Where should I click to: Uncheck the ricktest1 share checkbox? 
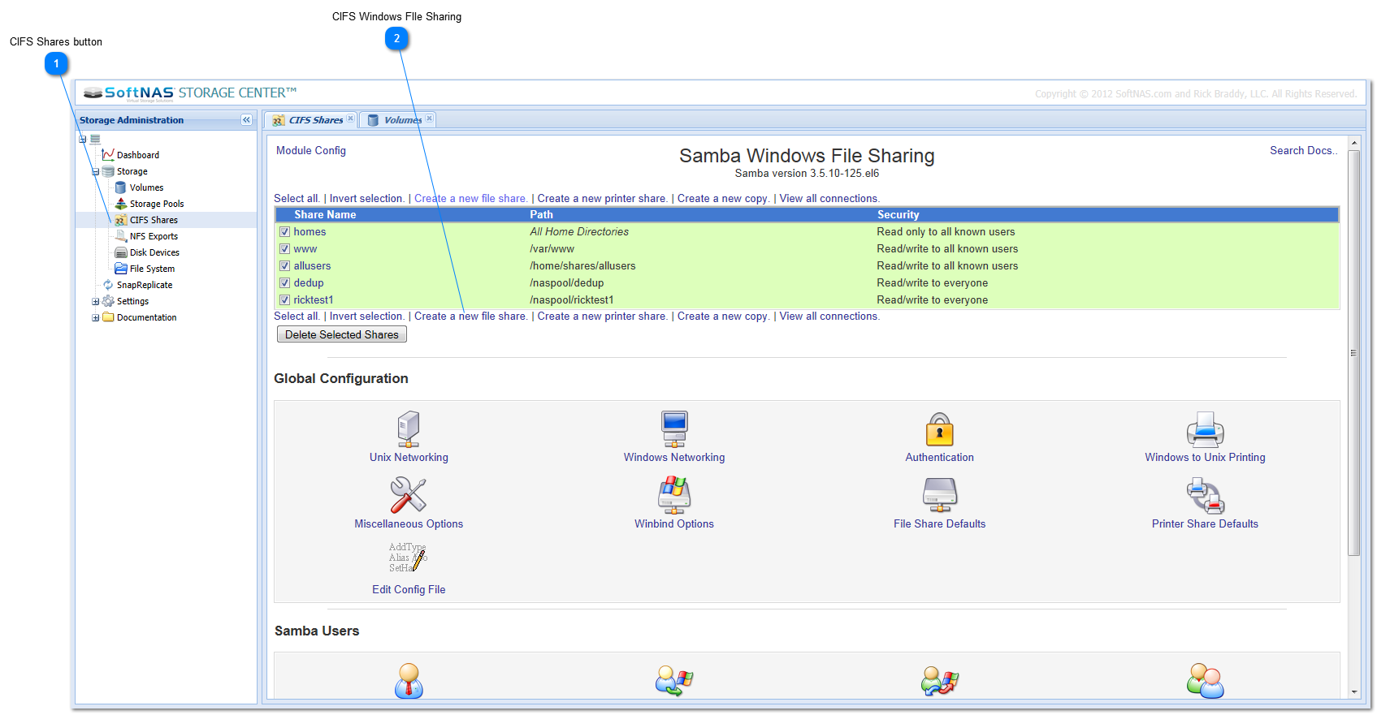tap(285, 300)
